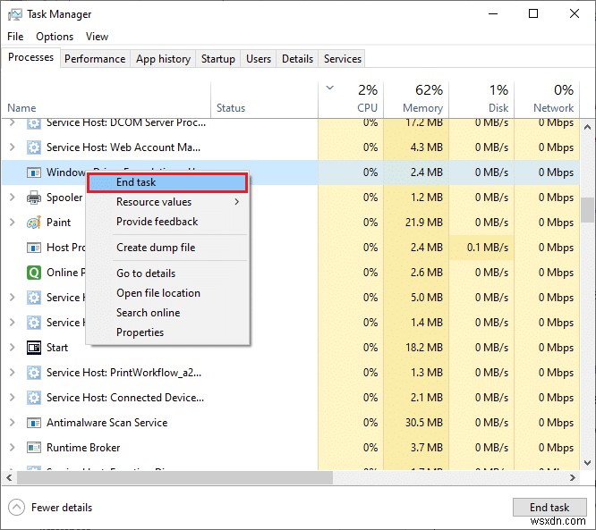
Task: Open the Options menu
Action: [55, 37]
